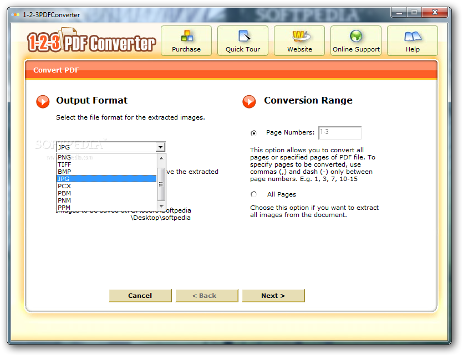This screenshot has height=356, width=463.
Task: Select the All Pages radio button
Action: (x=253, y=194)
